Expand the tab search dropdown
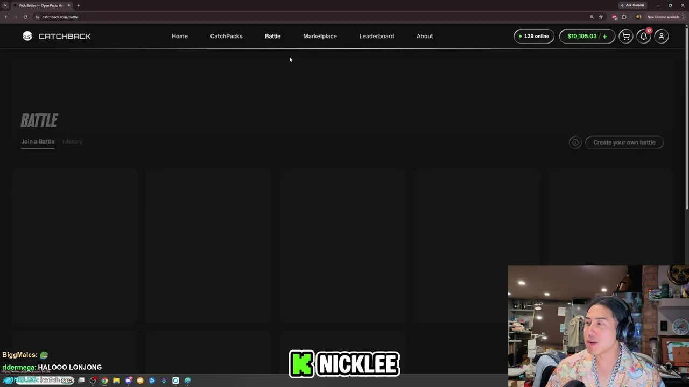Screen dimensions: 689x387 click(5, 5)
